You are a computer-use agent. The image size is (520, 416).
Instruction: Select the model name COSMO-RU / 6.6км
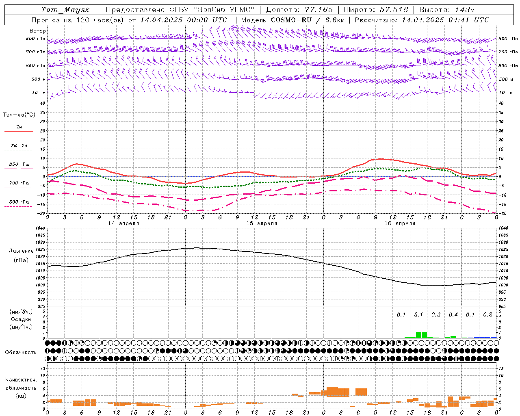(308, 20)
